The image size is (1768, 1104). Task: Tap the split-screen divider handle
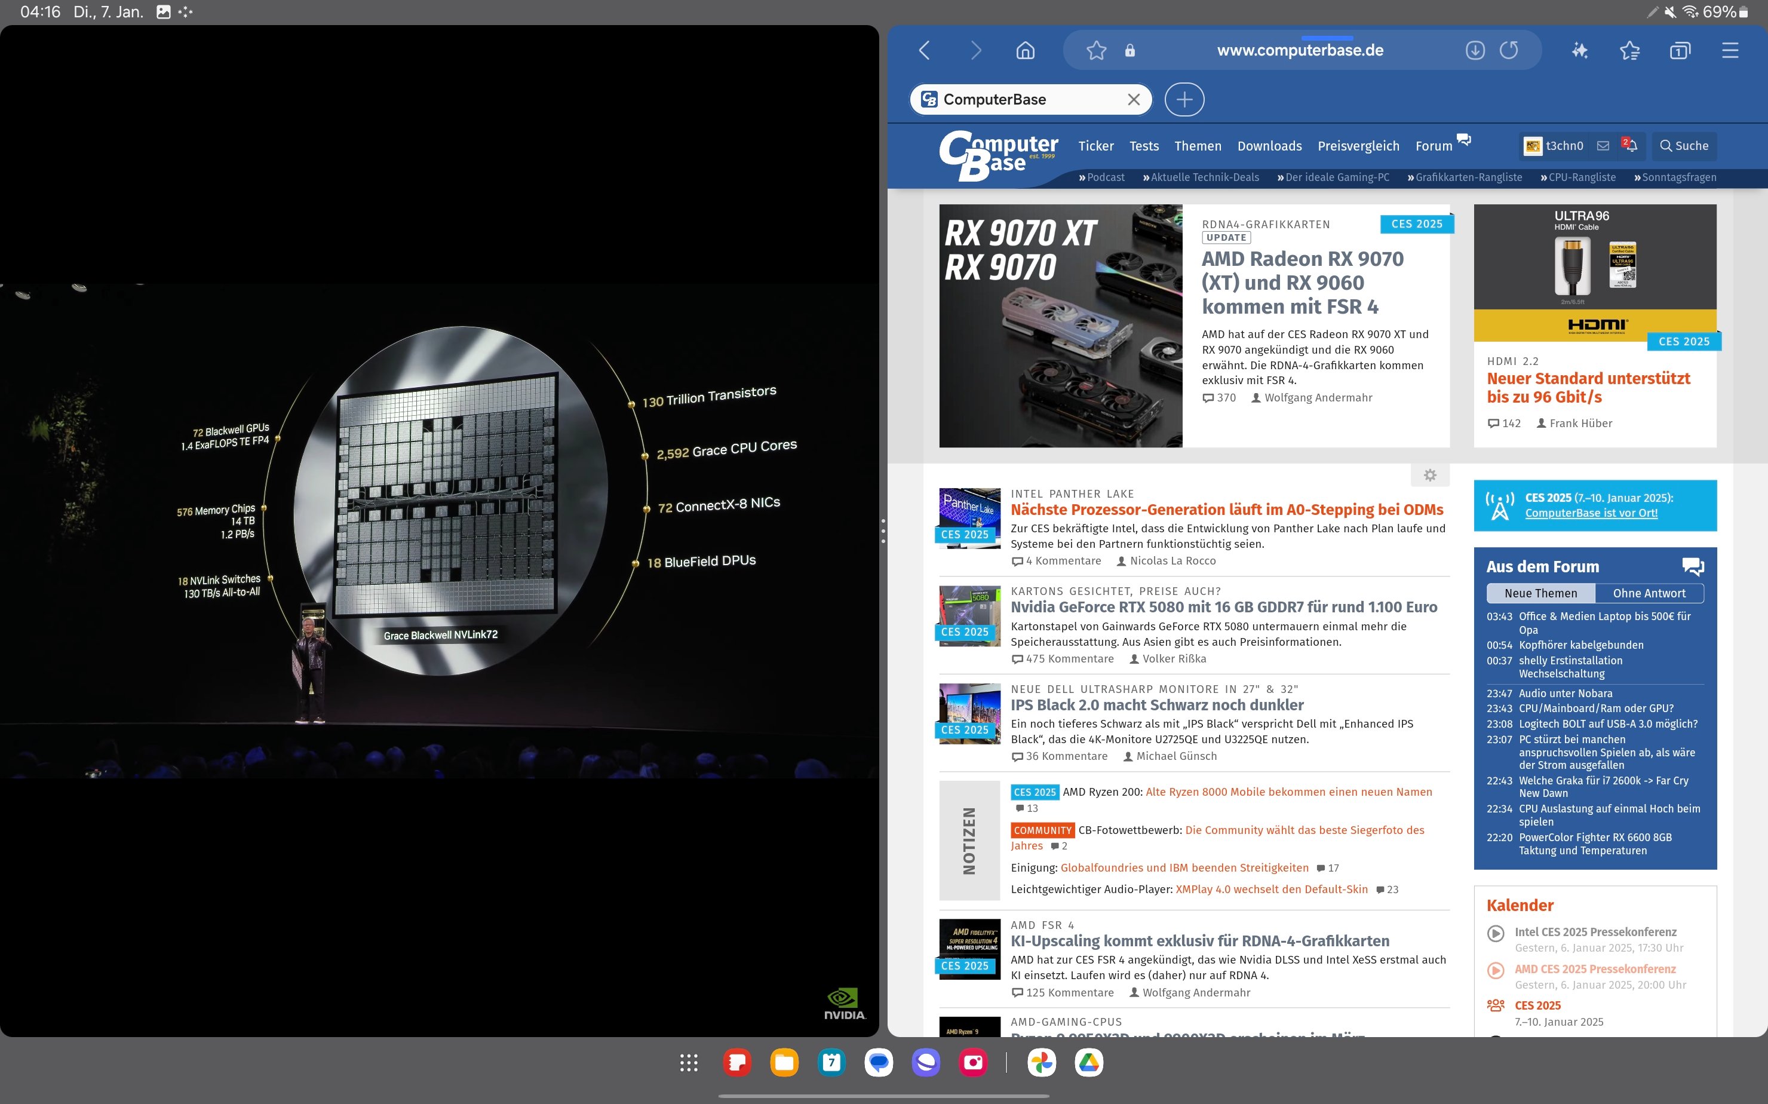coord(883,531)
